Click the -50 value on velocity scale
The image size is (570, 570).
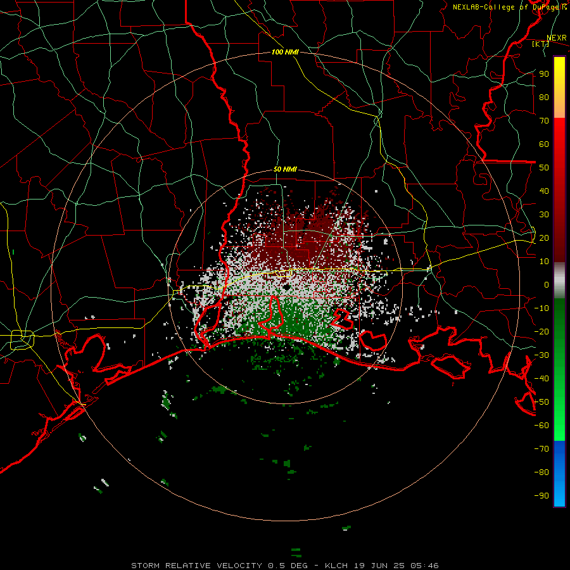click(x=541, y=402)
